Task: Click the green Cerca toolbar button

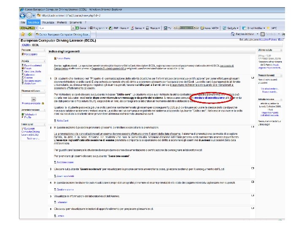Action: (x=81, y=28)
